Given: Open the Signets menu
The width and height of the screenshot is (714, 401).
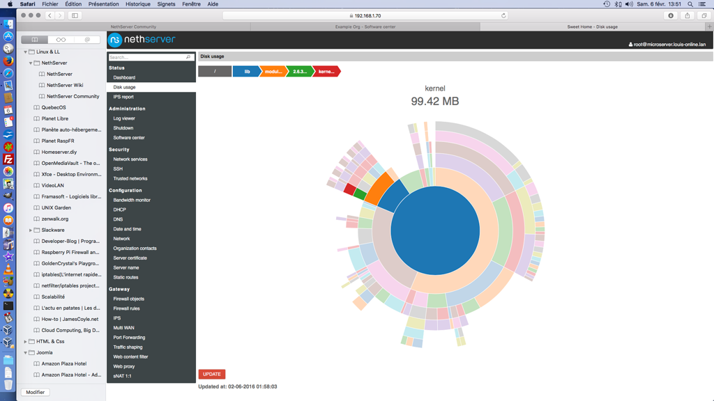Looking at the screenshot, I should pyautogui.click(x=166, y=4).
